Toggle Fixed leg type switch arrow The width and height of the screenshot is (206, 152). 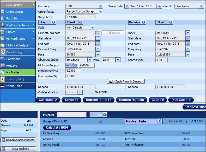[81, 22]
